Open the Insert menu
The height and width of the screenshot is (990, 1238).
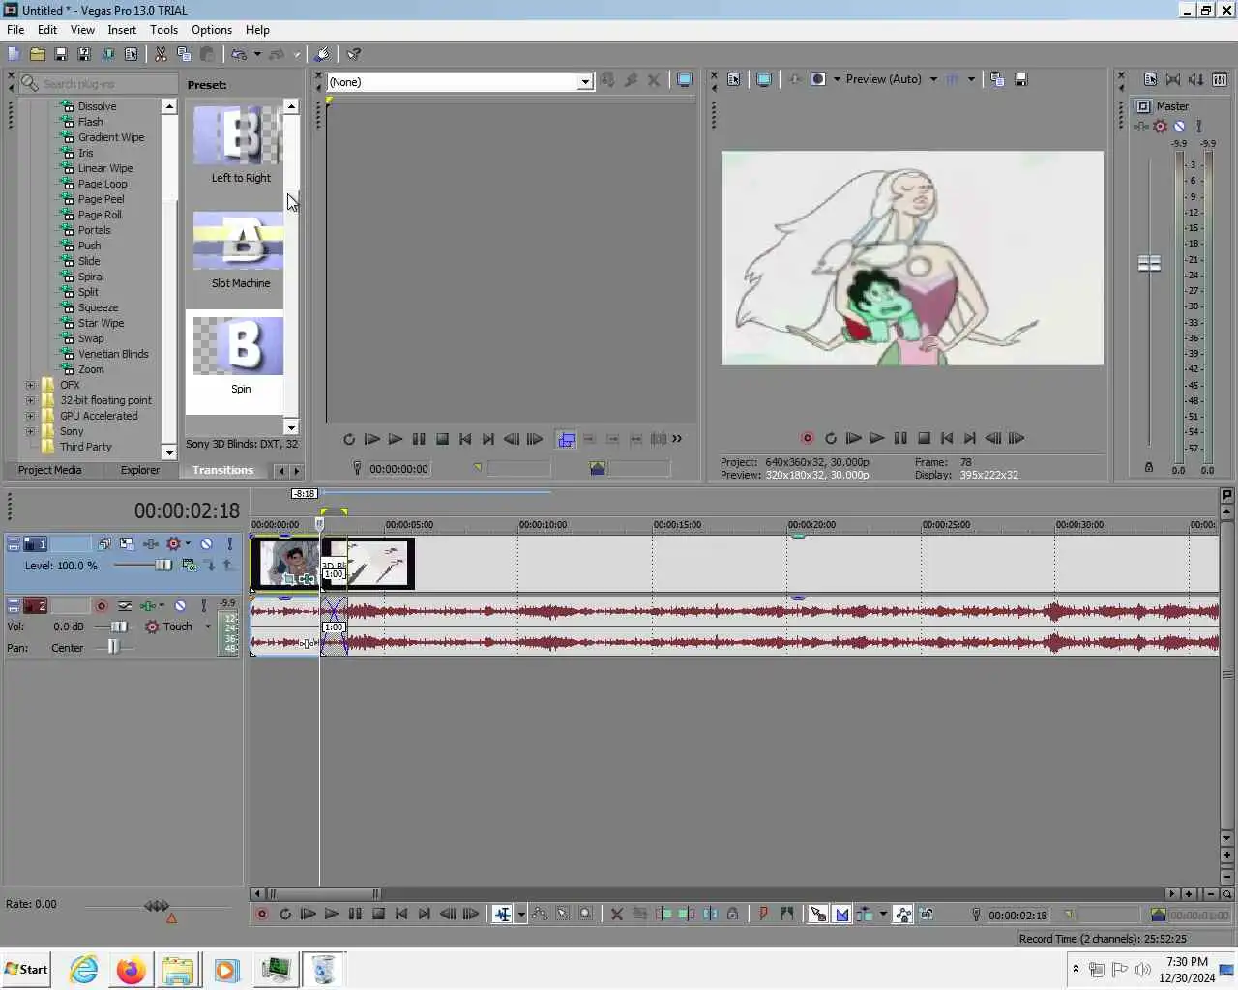tap(122, 30)
